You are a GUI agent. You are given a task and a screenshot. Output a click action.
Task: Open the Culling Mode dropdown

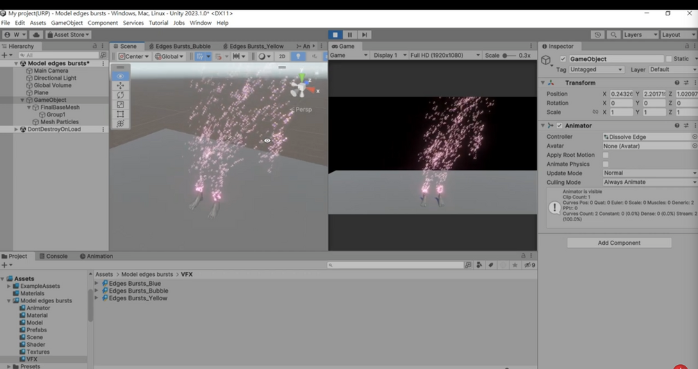point(649,182)
